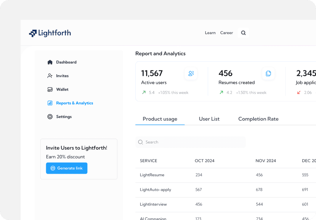Click the Invites person icon
The width and height of the screenshot is (316, 220).
click(x=50, y=76)
